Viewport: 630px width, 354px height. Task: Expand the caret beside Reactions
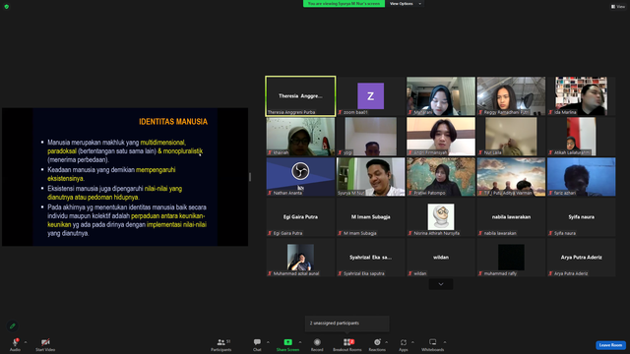click(x=387, y=342)
